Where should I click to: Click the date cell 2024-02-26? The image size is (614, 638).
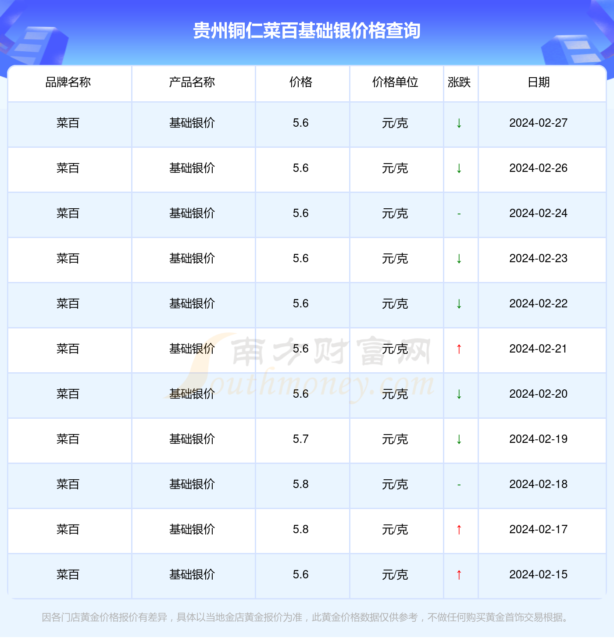539,168
